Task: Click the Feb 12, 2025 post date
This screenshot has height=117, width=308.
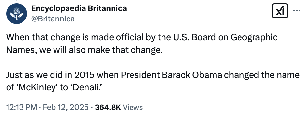Action: [x=66, y=107]
